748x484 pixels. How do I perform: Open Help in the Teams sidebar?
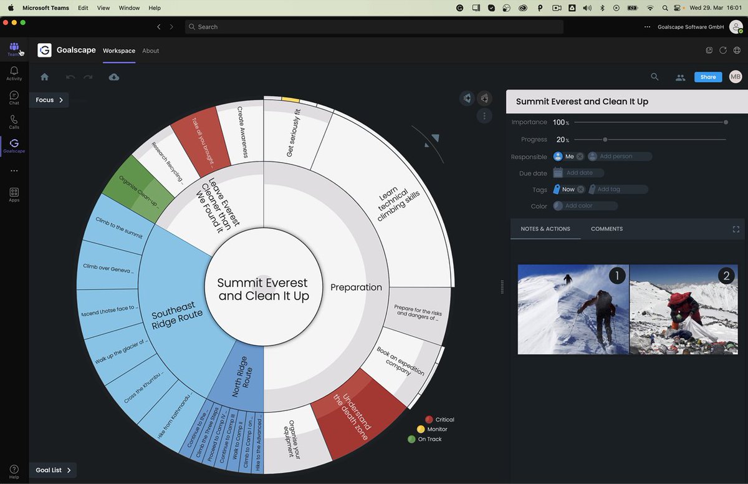14,472
